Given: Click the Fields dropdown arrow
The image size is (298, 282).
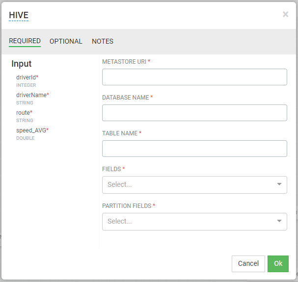Looking at the screenshot, I should tap(279, 184).
